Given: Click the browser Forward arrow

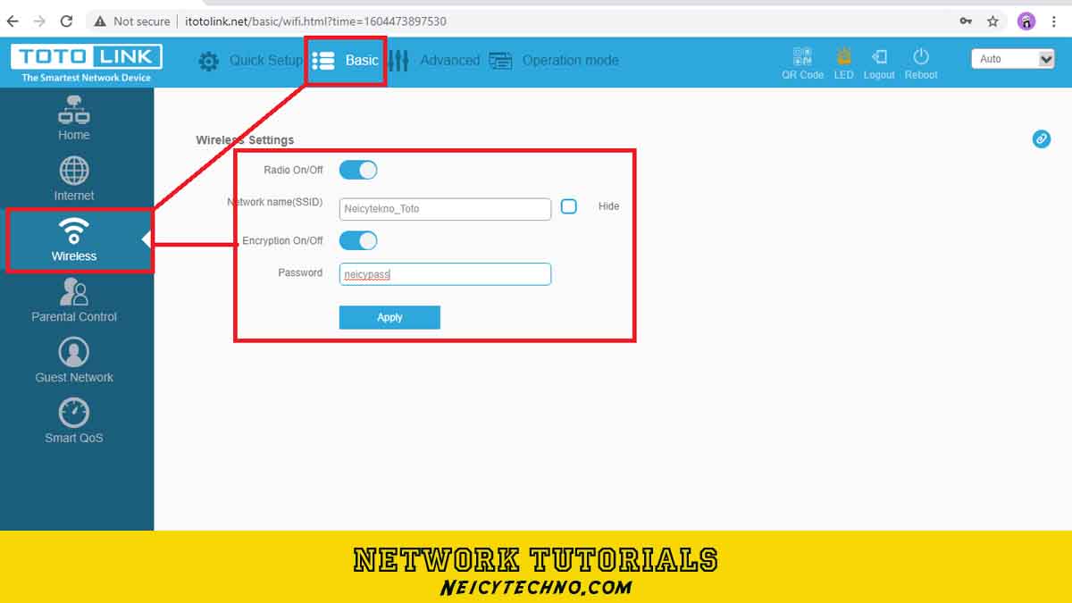Looking at the screenshot, I should point(39,21).
